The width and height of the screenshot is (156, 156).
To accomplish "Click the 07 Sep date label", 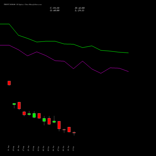I will click(x=58, y=149).
